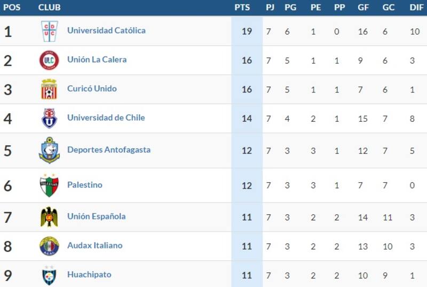Screen dimensions: 427x287
Task: Open the Deportes Antofagasta link
Action: (109, 150)
